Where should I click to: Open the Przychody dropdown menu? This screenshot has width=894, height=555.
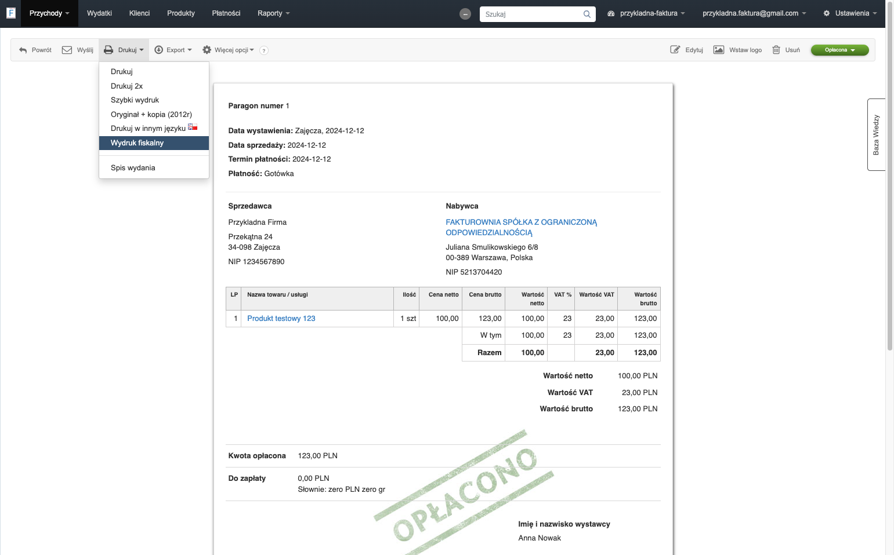(x=49, y=13)
